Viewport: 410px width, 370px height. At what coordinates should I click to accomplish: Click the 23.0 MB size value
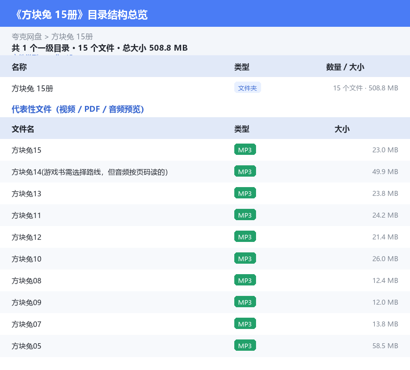click(385, 150)
